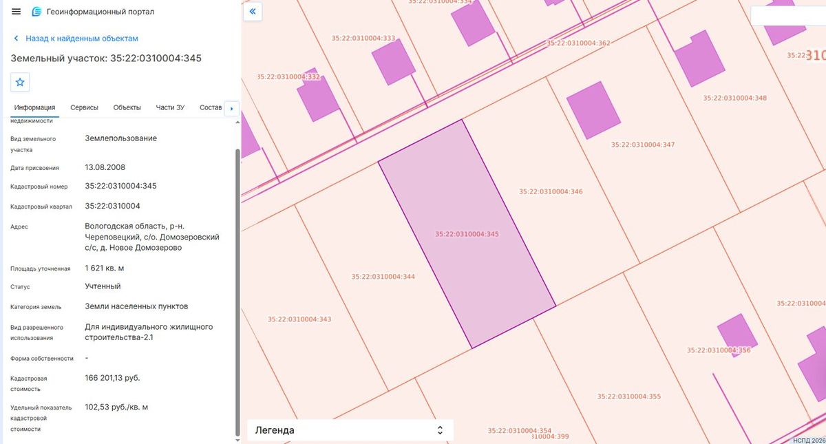Click parcel label 35:22:0310004:354 on the map
The height and width of the screenshot is (444, 826).
point(520,431)
